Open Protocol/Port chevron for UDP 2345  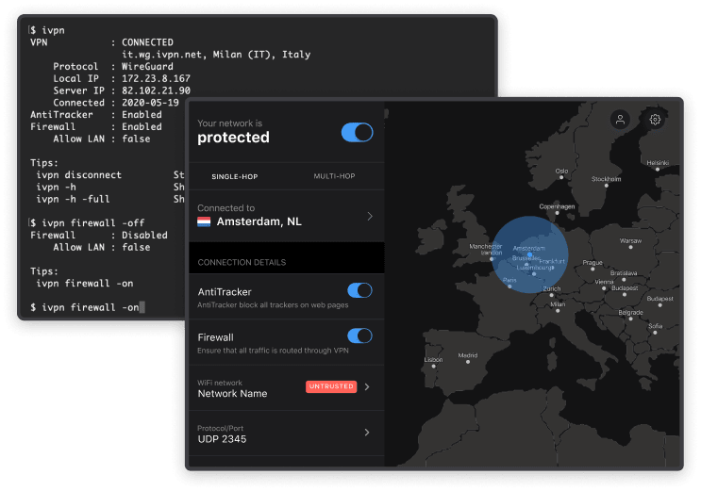tap(367, 433)
